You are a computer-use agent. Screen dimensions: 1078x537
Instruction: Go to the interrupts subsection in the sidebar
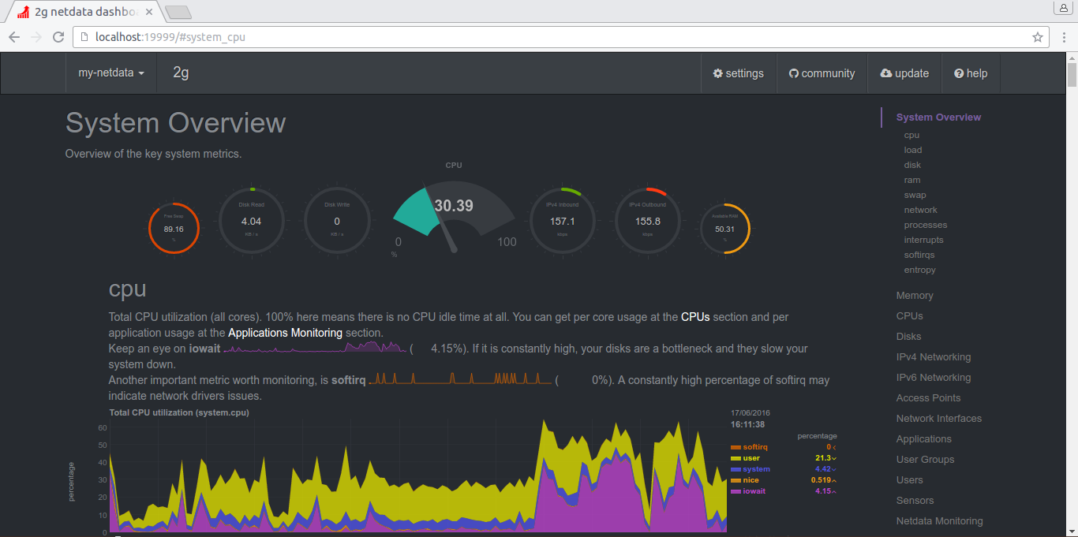point(924,240)
